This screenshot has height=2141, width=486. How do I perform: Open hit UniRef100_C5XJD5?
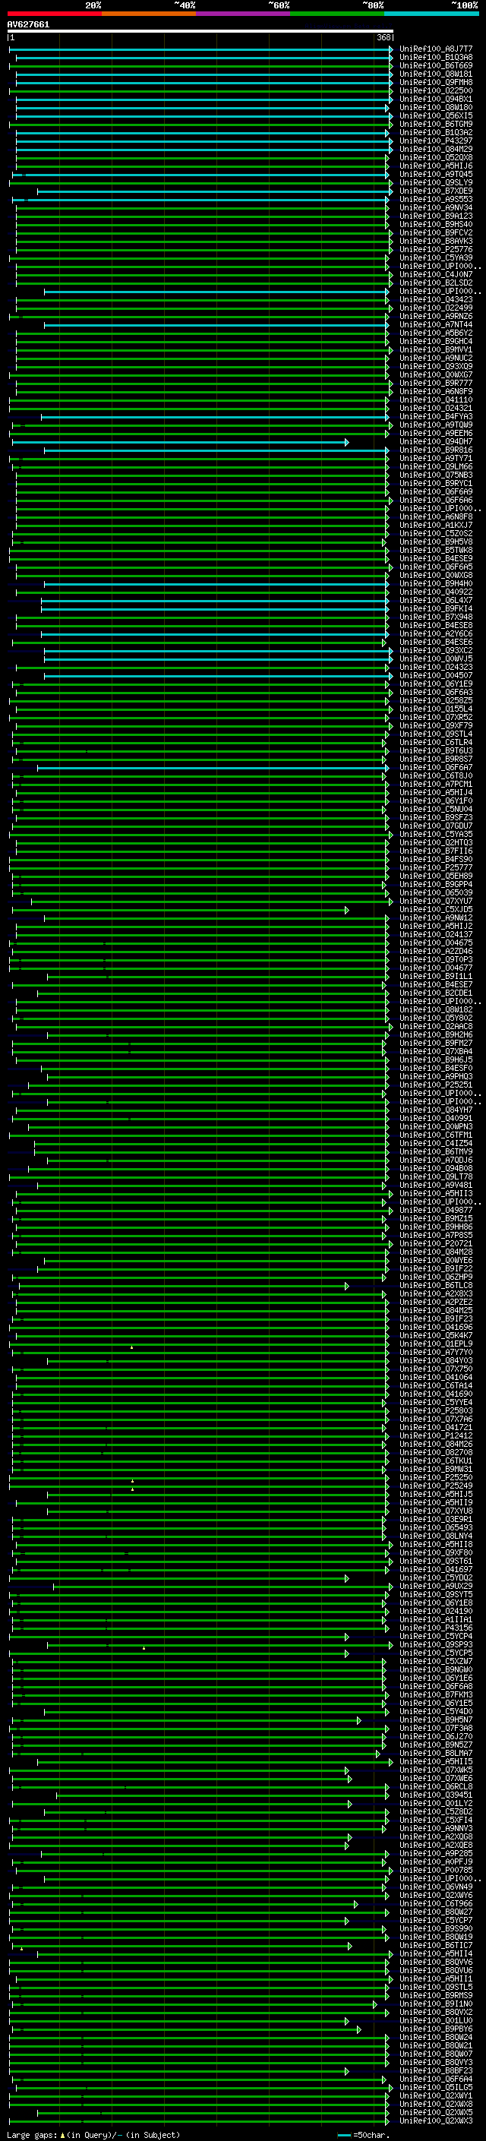click(x=435, y=910)
